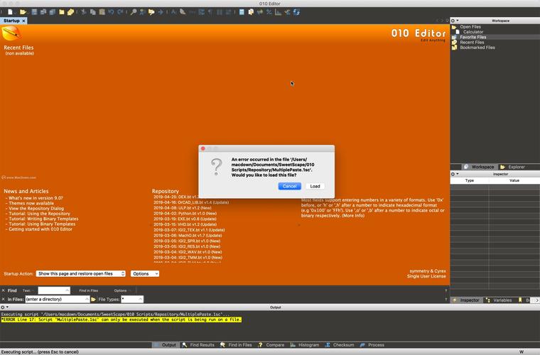540x355 pixels.
Task: Select the Process tab
Action: tap(372, 344)
